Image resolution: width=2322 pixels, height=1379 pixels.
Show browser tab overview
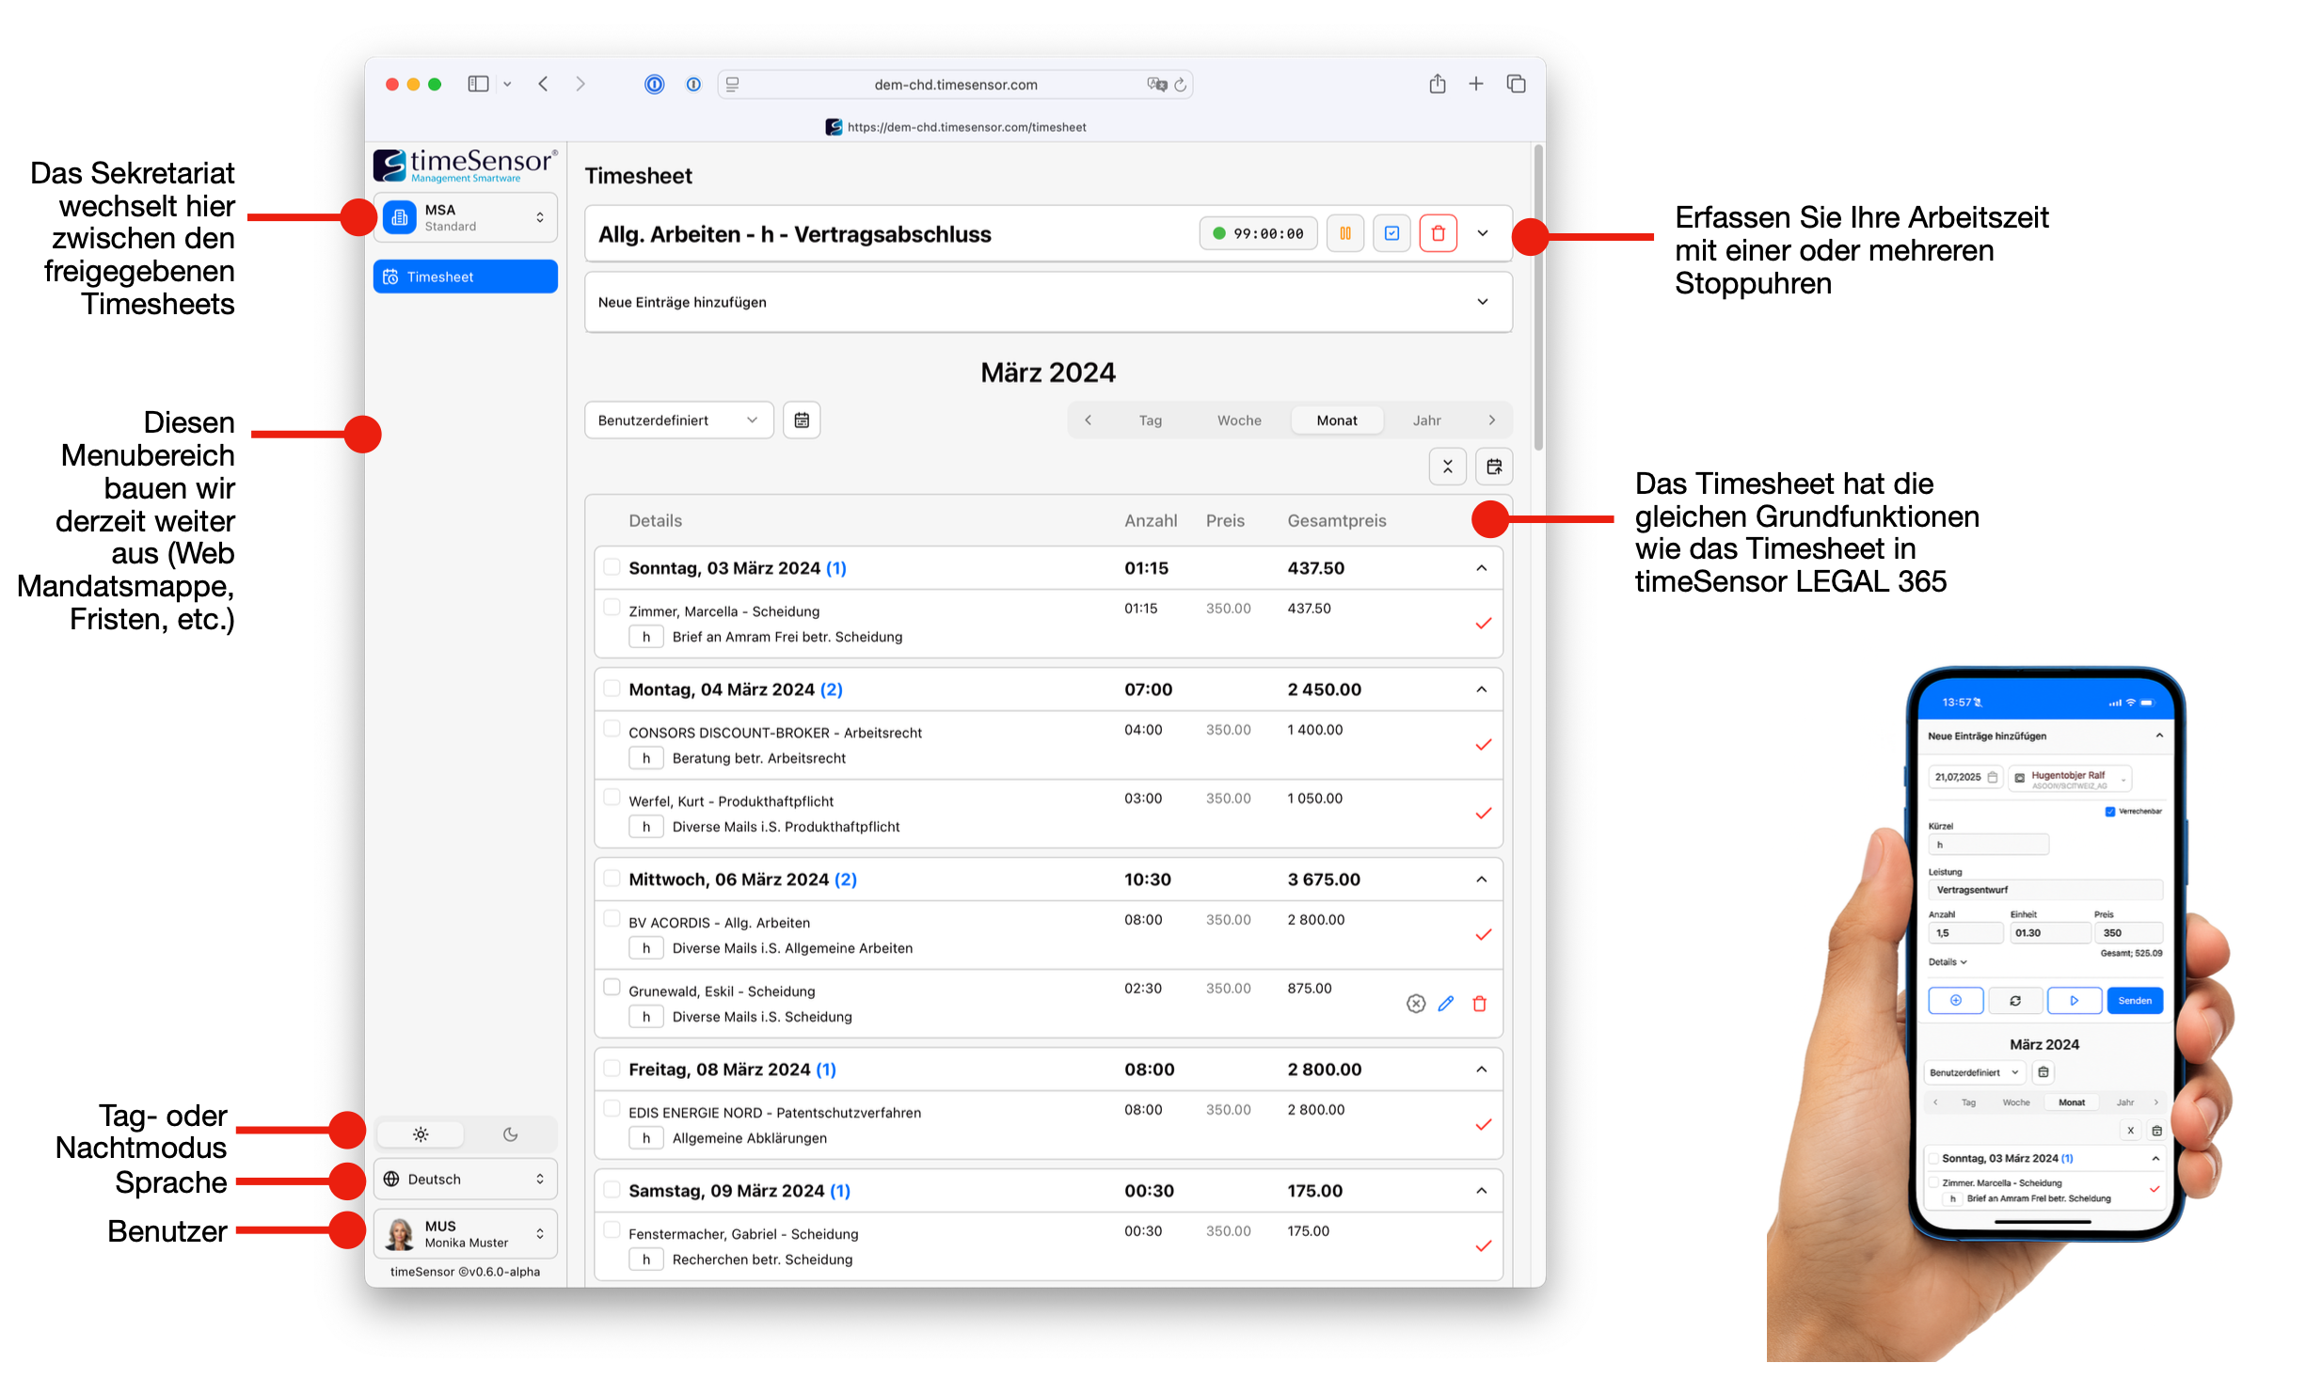(1516, 84)
